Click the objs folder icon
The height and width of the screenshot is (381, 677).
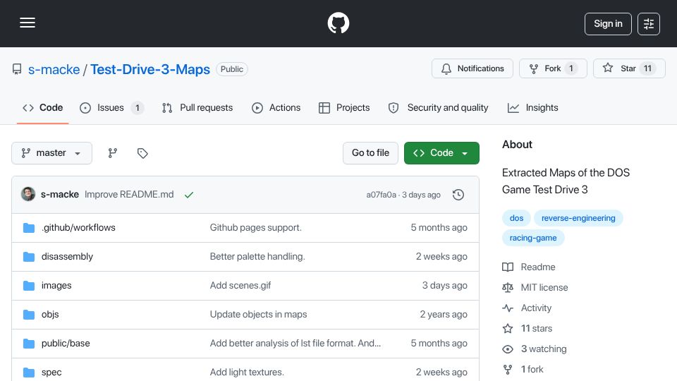[29, 315]
